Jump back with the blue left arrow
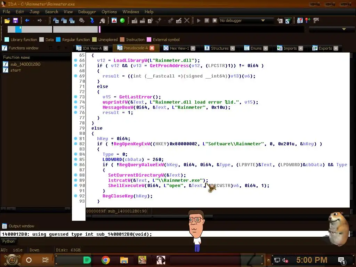The image size is (356, 267). [x=27, y=21]
